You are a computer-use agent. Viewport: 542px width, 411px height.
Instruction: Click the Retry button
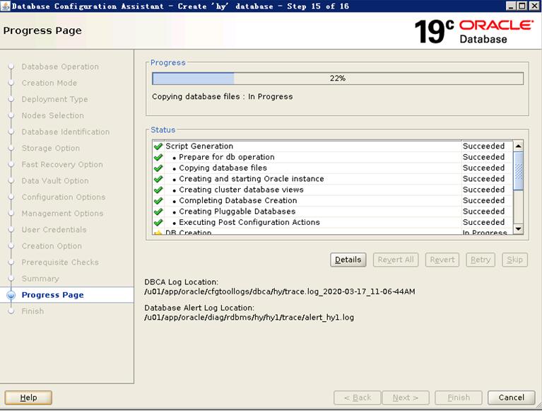pyautogui.click(x=481, y=260)
